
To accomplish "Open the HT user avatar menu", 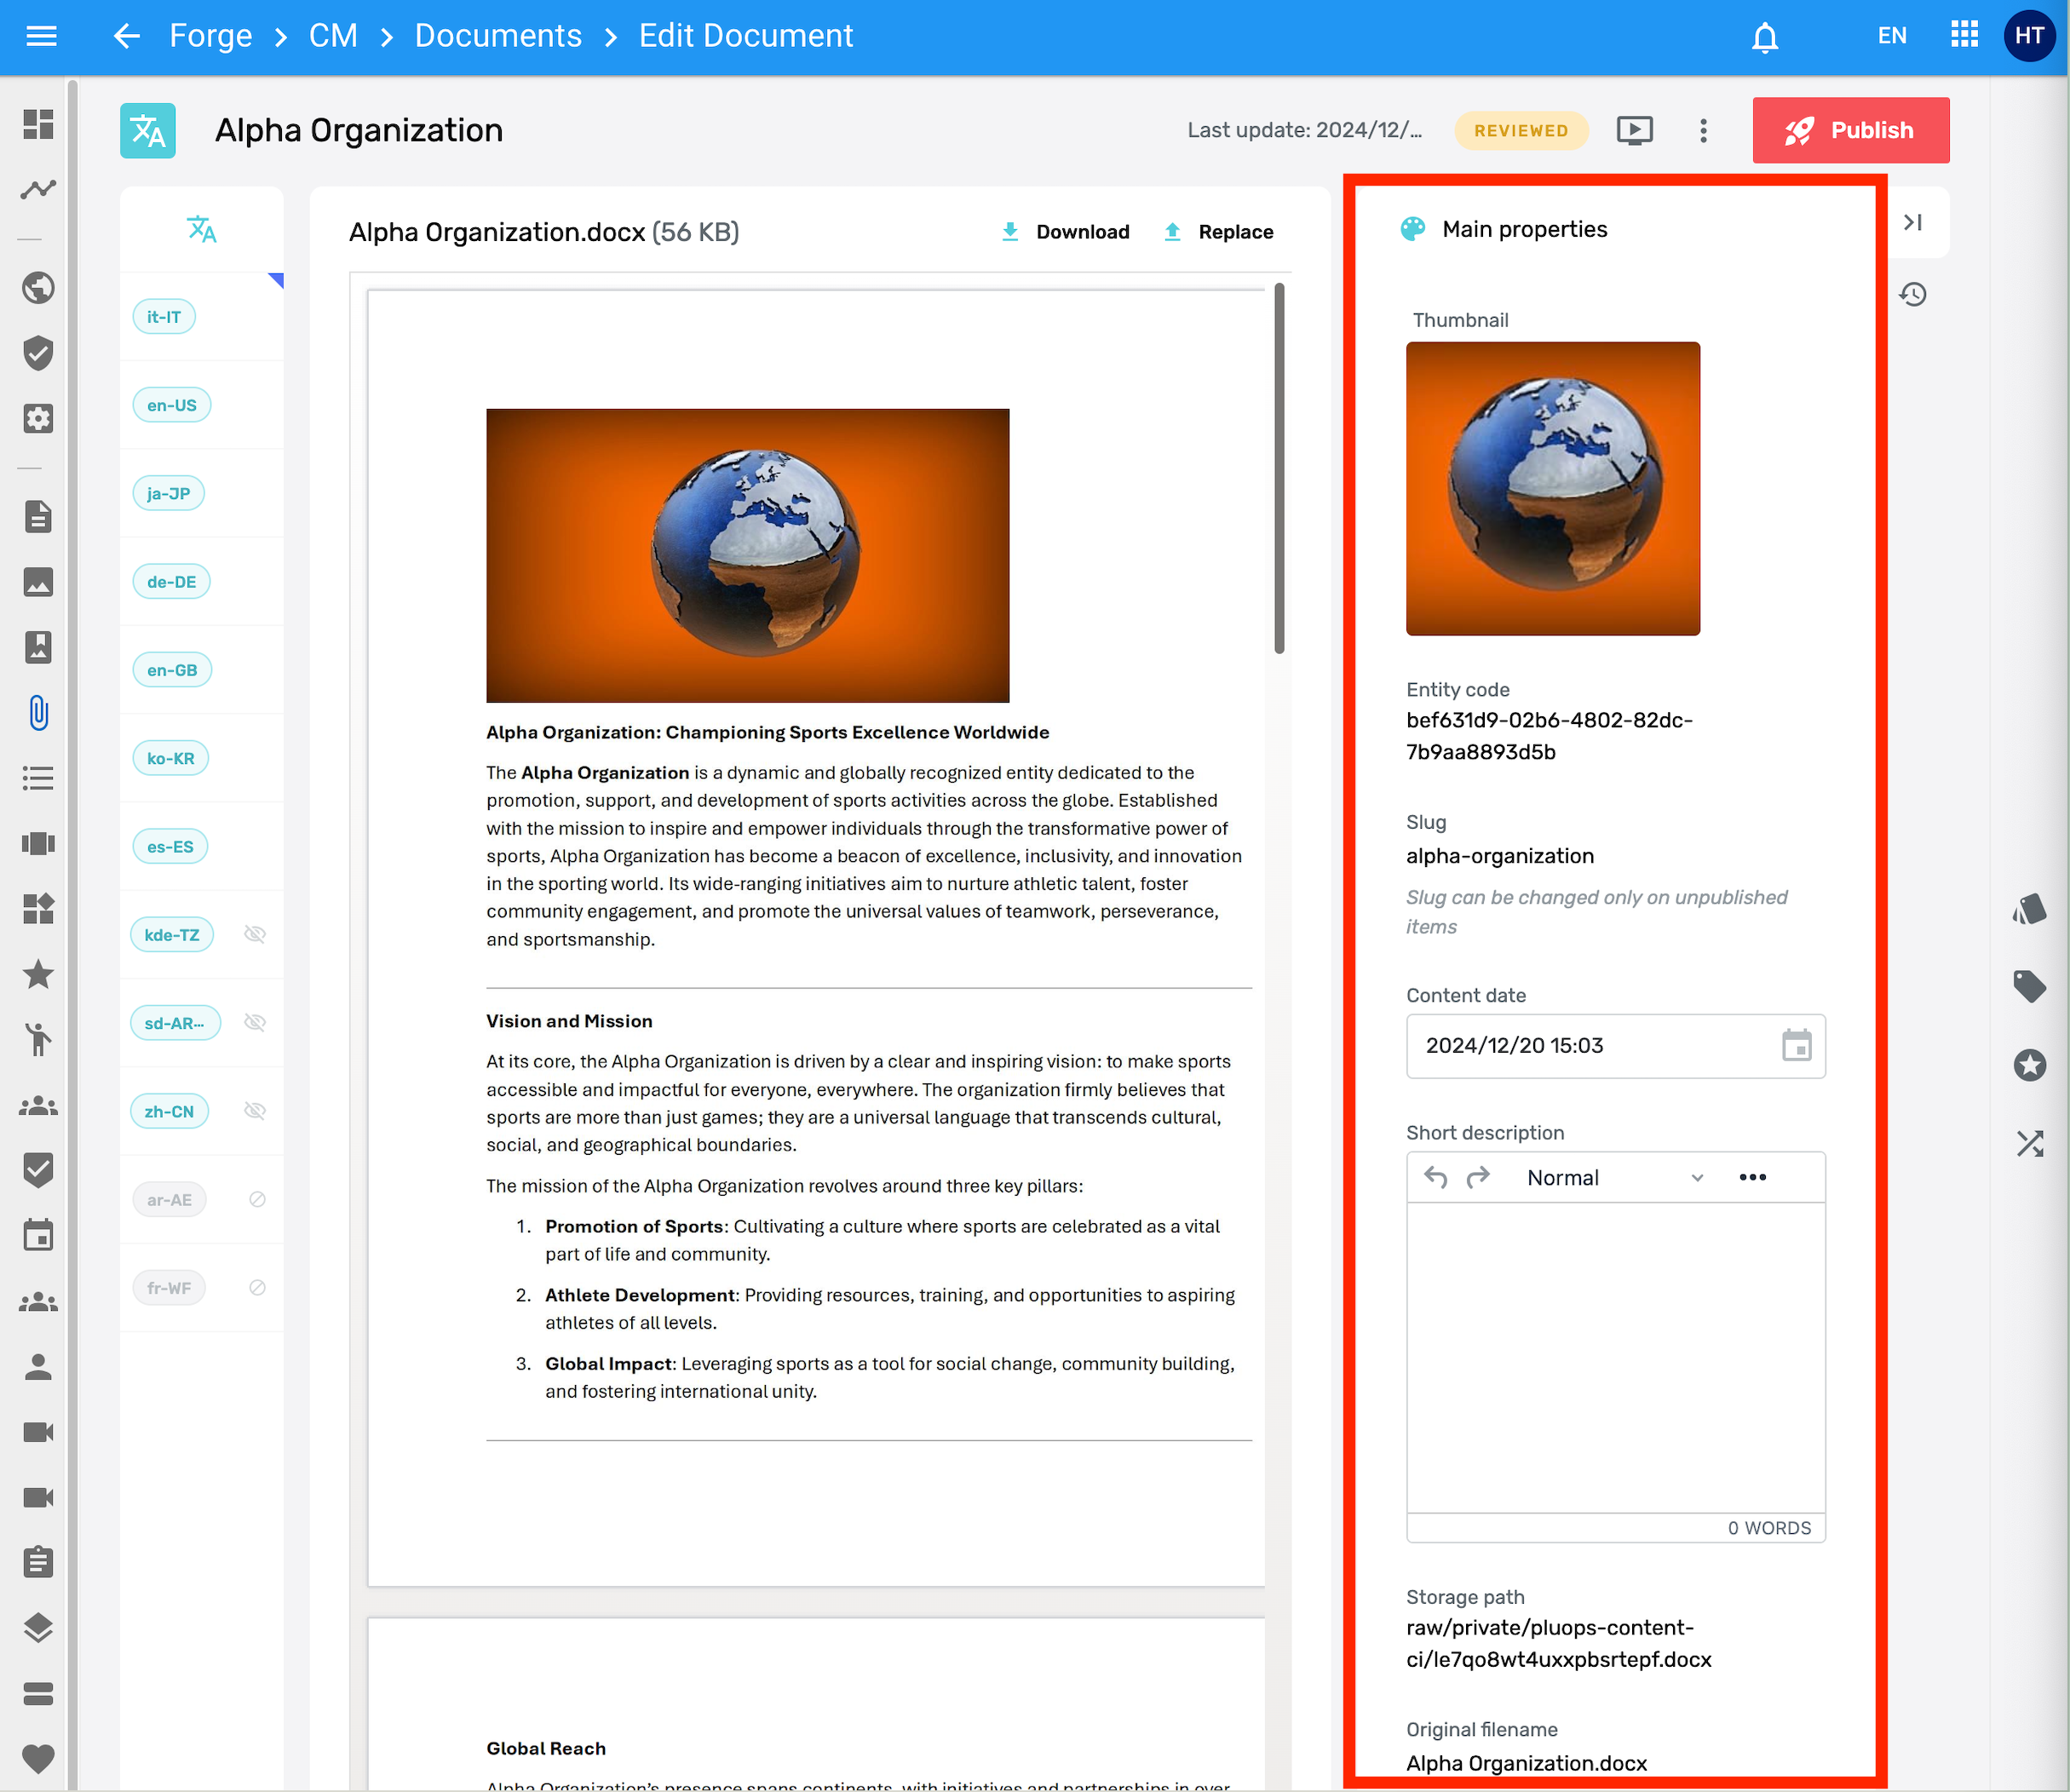I will (2029, 36).
